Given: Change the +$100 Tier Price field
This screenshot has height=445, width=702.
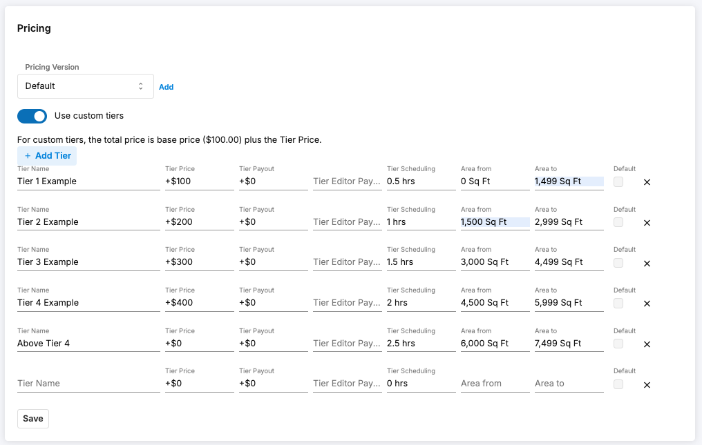Looking at the screenshot, I should click(x=199, y=181).
